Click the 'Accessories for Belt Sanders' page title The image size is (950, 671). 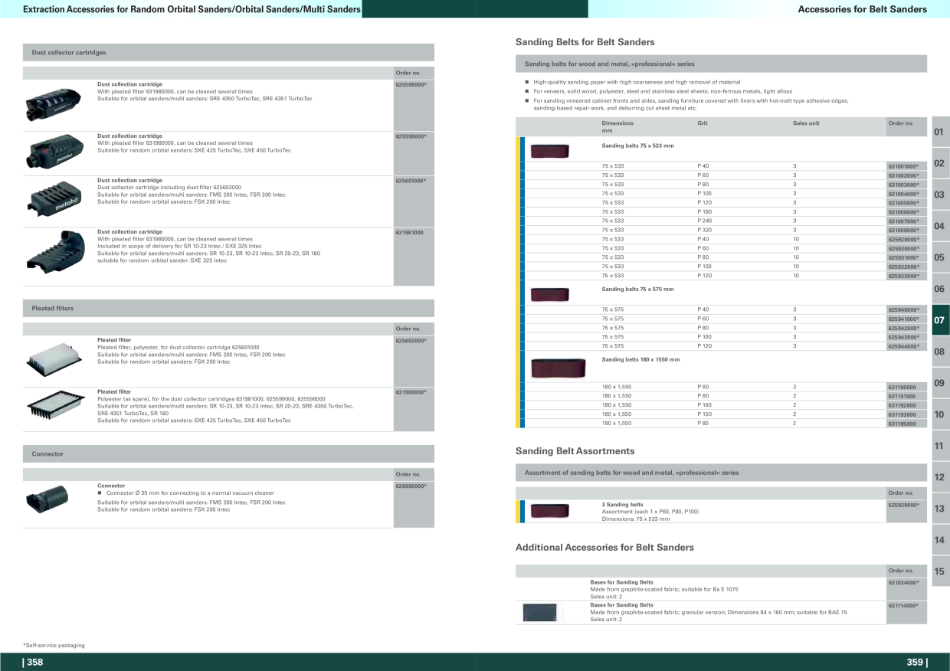pos(863,9)
